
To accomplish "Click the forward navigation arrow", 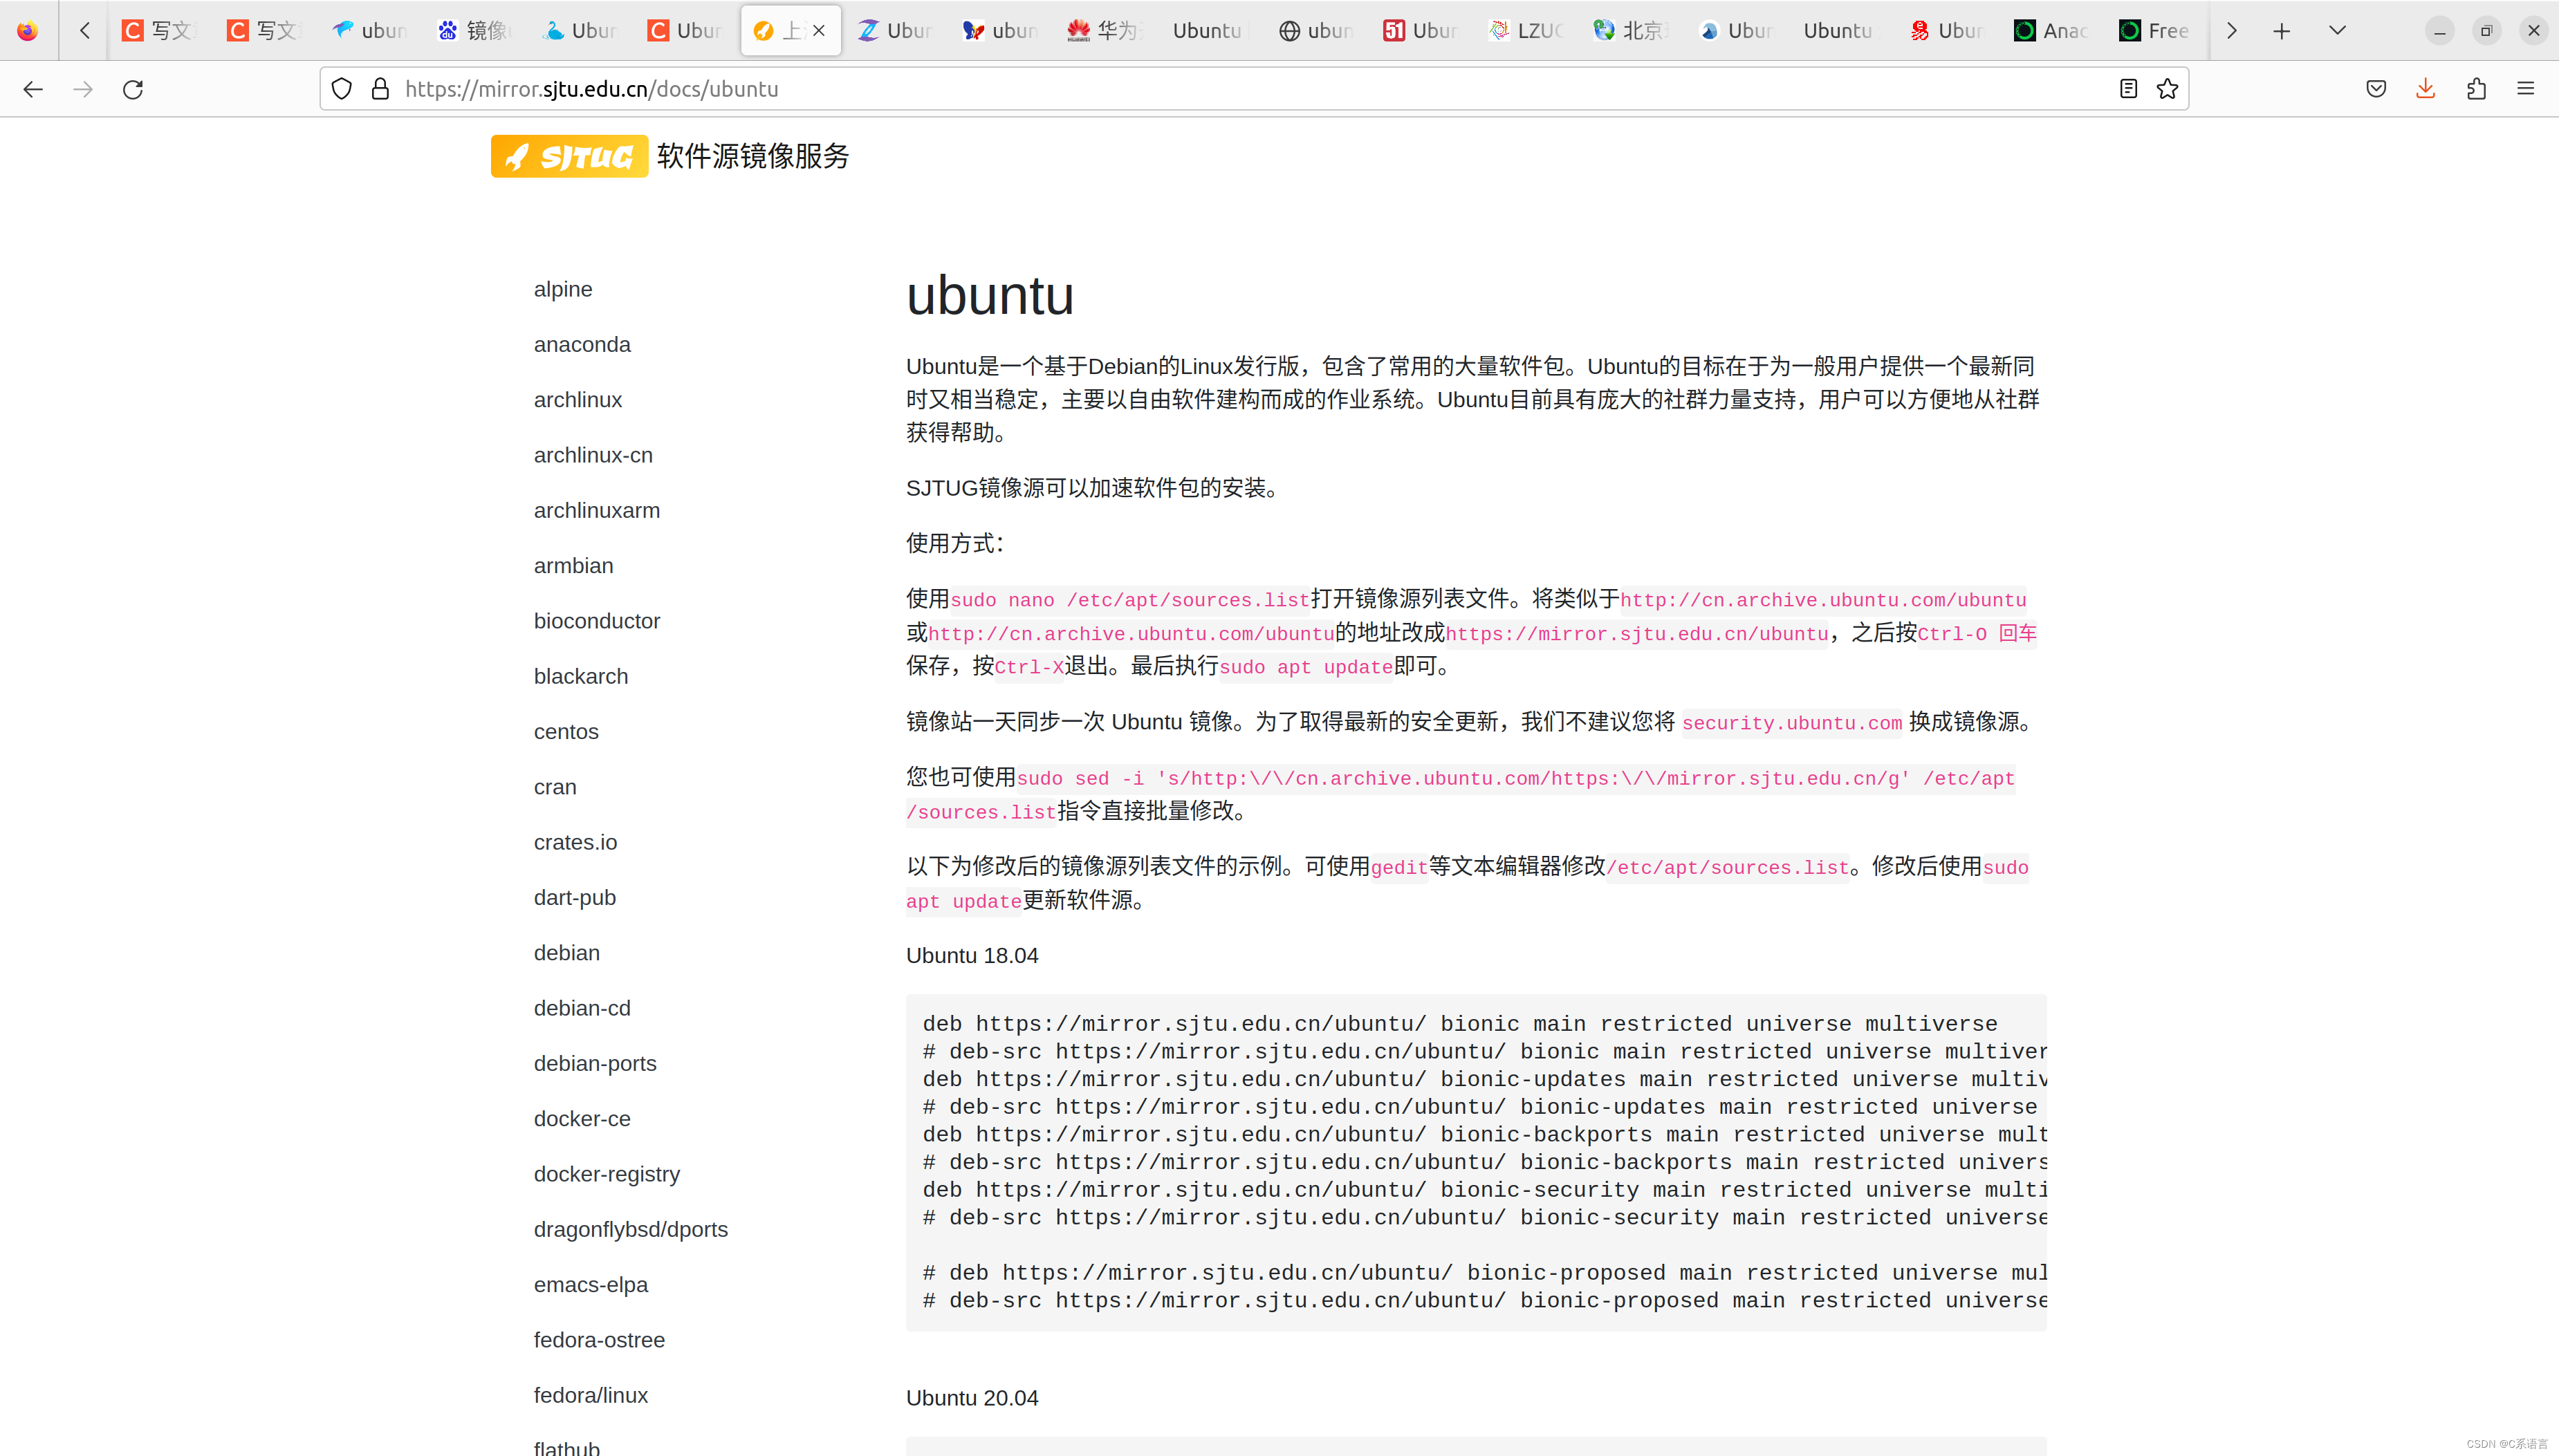I will coord(83,89).
